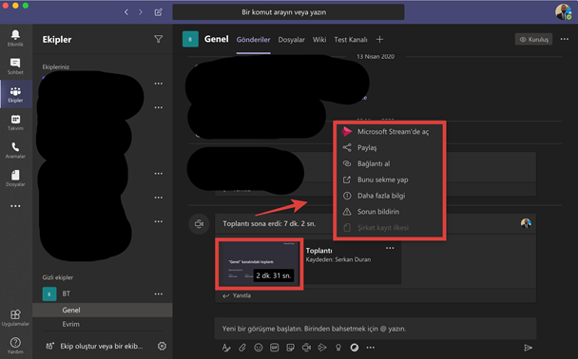This screenshot has width=578, height=359.
Task: Switch to the Gönderiler tab
Action: coord(253,39)
